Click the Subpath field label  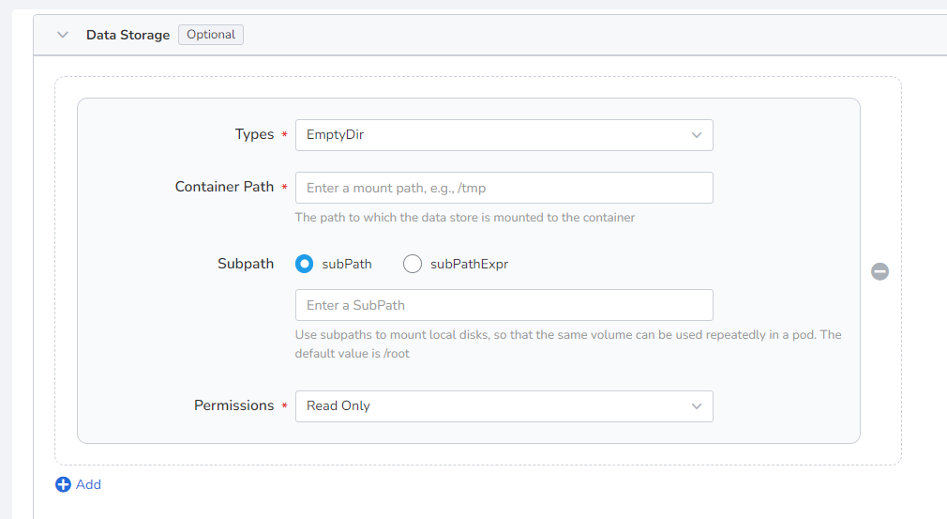click(246, 264)
